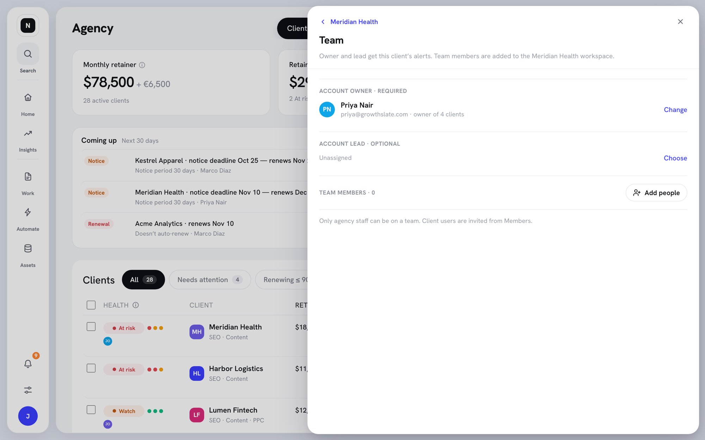705x440 pixels.
Task: Click Priya Nair's PN avatar
Action: coord(327,109)
